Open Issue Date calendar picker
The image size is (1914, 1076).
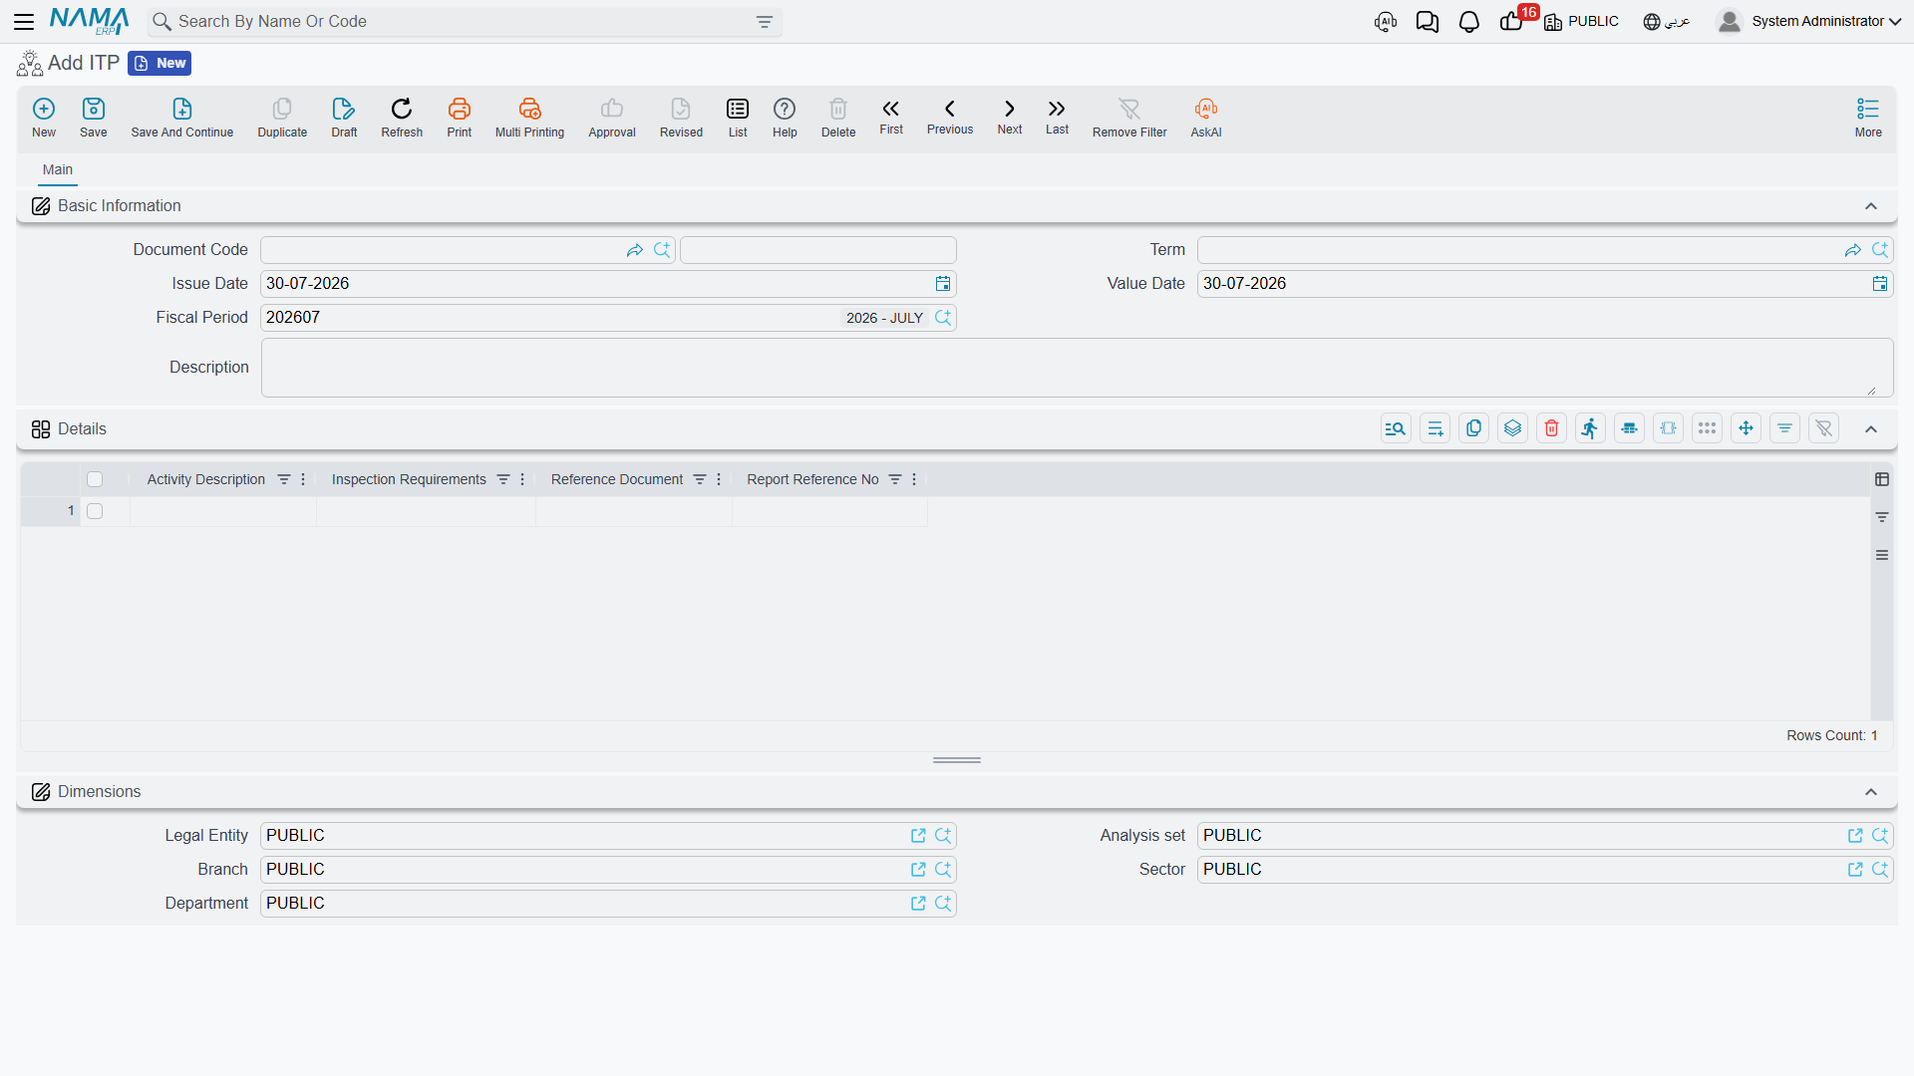[x=943, y=284]
